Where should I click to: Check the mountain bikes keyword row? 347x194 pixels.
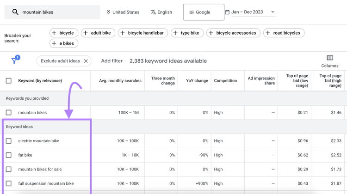[x=9, y=112]
